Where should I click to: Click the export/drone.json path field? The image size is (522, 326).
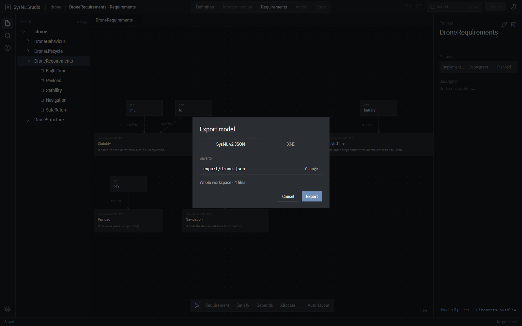(261, 169)
